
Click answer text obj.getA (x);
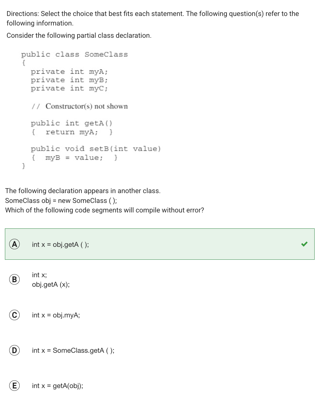51,284
